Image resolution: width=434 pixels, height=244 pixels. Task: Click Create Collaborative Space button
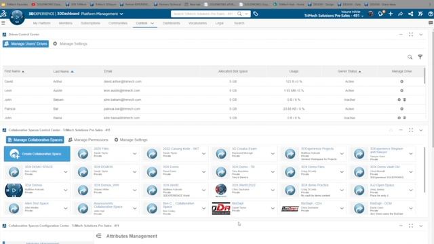pyautogui.click(x=37, y=154)
